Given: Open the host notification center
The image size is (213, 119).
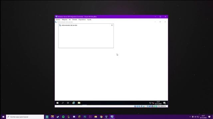Looking at the screenshot, I should [x=209, y=117].
